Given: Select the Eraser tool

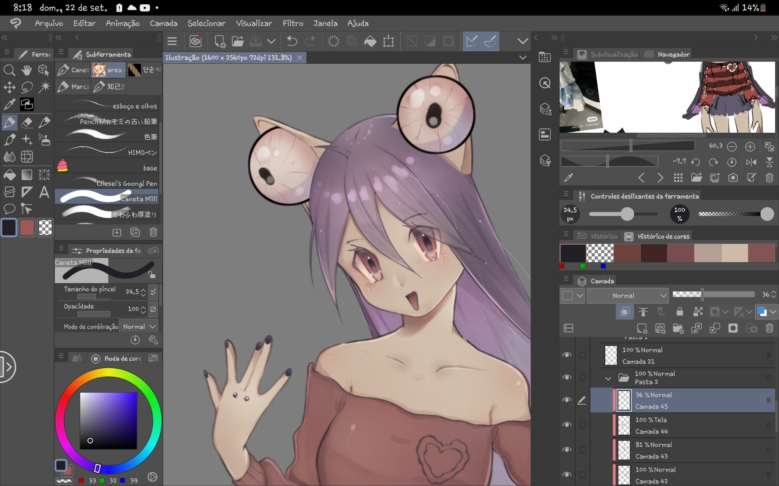Looking at the screenshot, I should tap(26, 122).
